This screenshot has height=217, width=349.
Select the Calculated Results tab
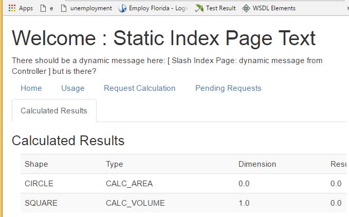click(x=54, y=111)
